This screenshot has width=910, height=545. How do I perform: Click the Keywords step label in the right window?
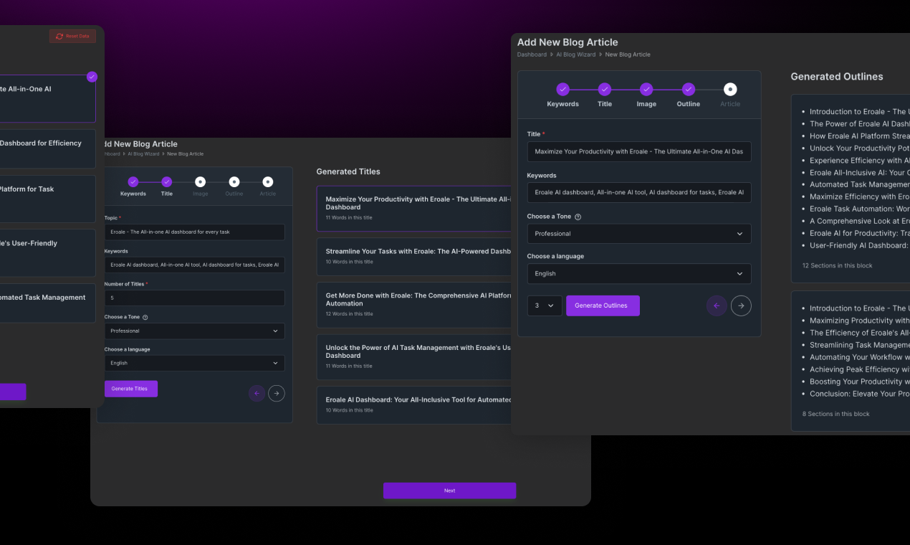point(563,104)
